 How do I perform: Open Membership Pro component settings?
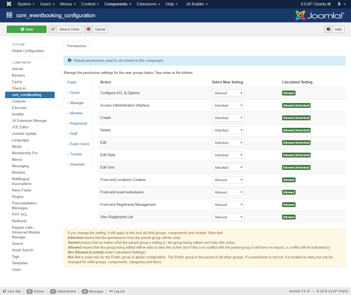(25, 153)
